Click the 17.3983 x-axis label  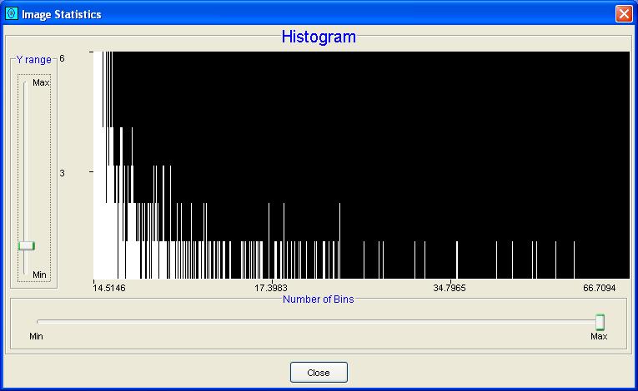click(x=271, y=288)
